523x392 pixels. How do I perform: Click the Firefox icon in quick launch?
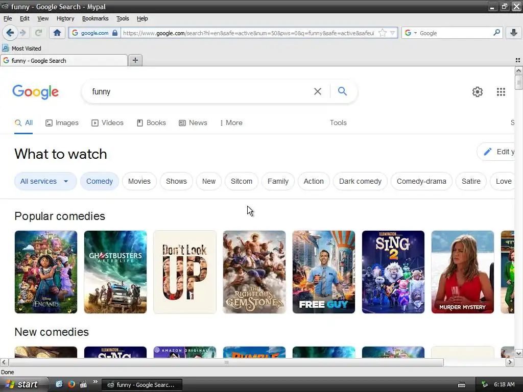(72, 384)
